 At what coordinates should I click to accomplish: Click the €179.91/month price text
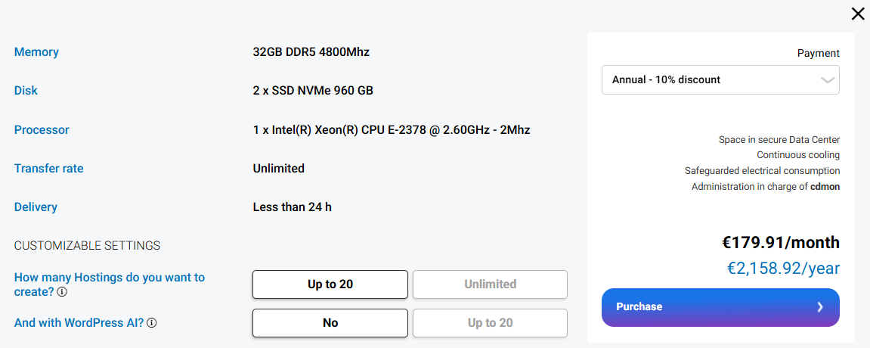[x=780, y=243]
